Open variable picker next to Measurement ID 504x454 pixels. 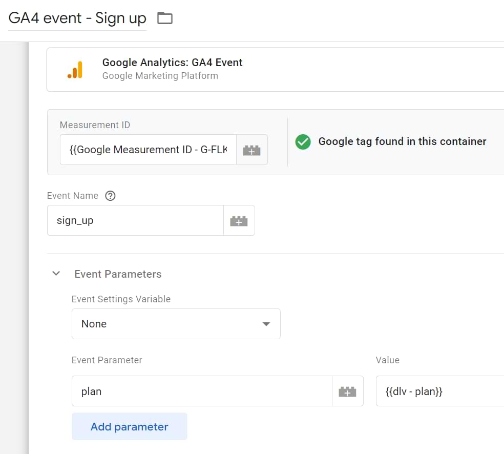[x=251, y=150]
